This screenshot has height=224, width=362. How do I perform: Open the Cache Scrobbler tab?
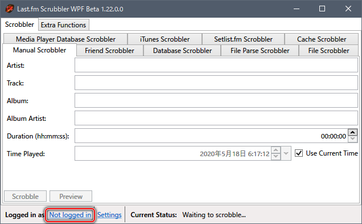[x=322, y=39]
